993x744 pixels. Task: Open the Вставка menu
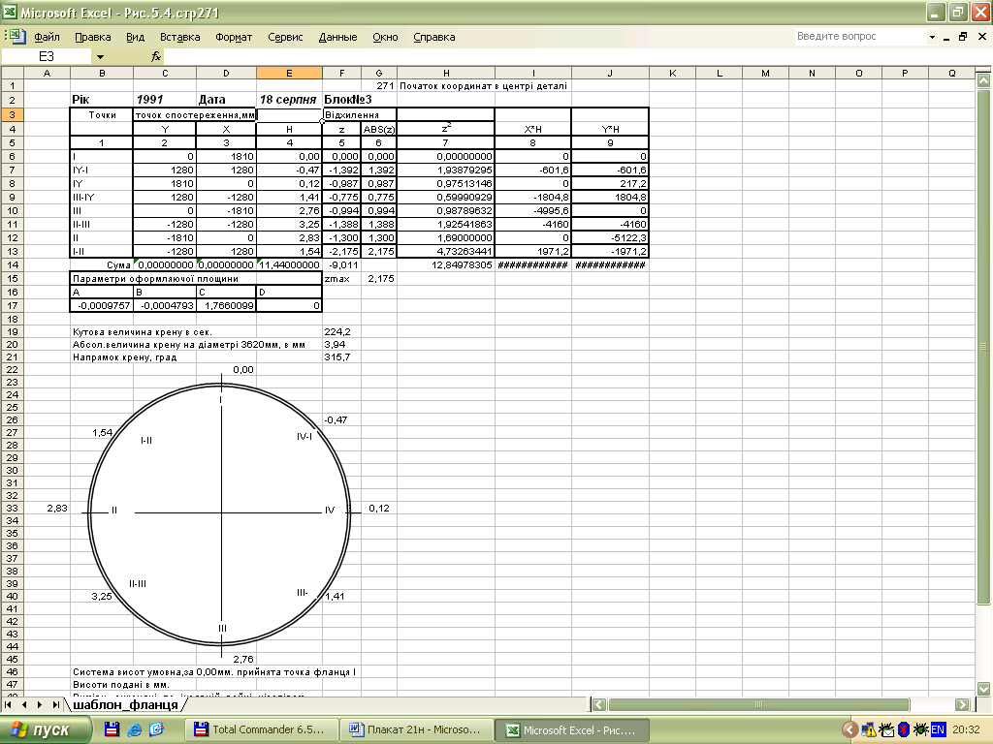pos(179,37)
